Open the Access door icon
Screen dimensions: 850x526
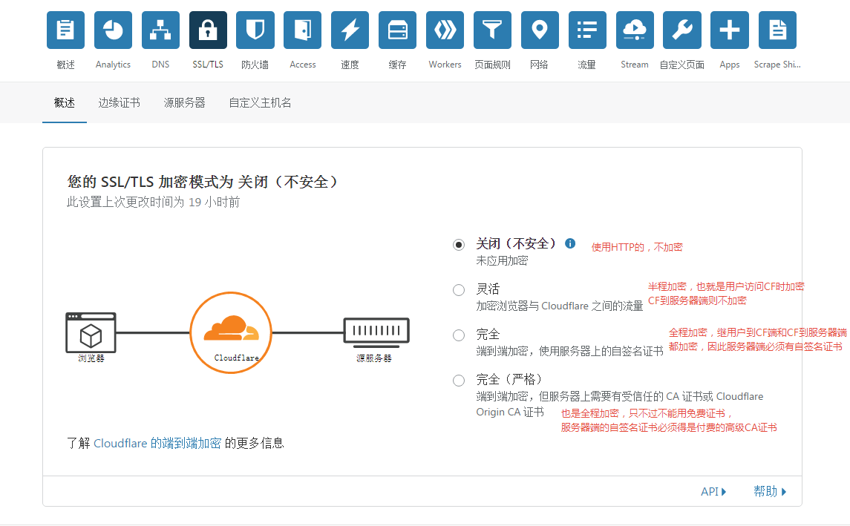302,30
